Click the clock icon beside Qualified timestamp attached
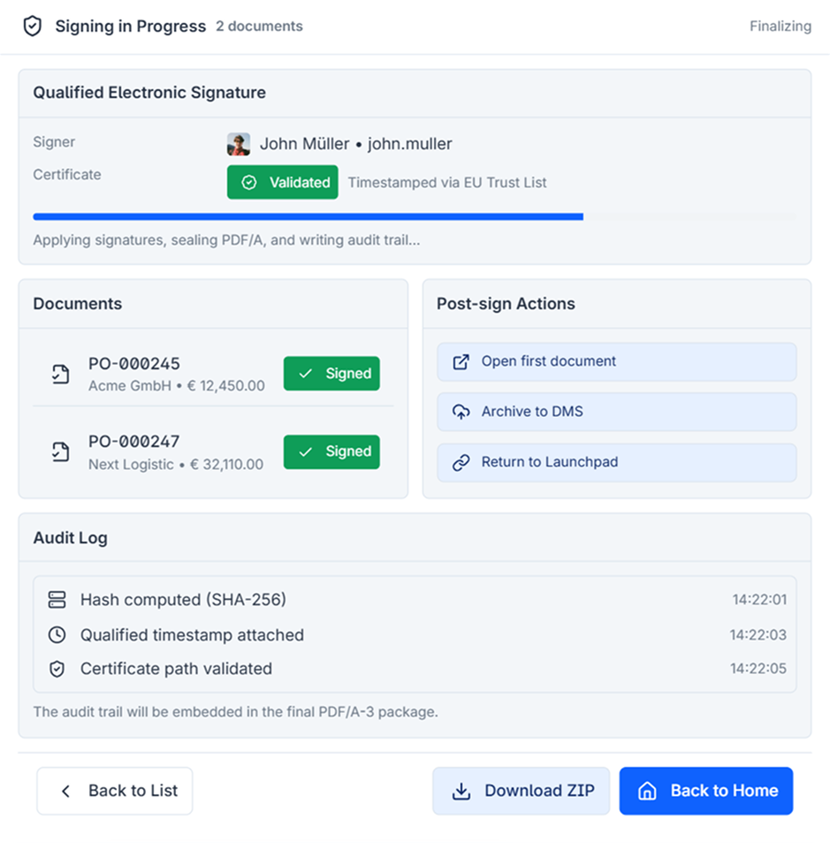This screenshot has height=843, width=830. click(57, 634)
